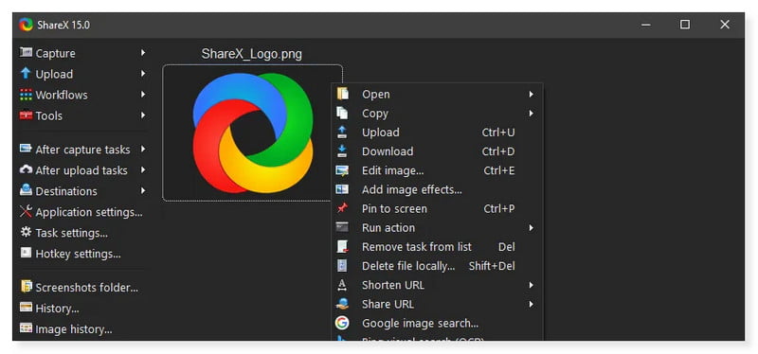
Task: Click the red Tools toolbox icon
Action: (26, 115)
